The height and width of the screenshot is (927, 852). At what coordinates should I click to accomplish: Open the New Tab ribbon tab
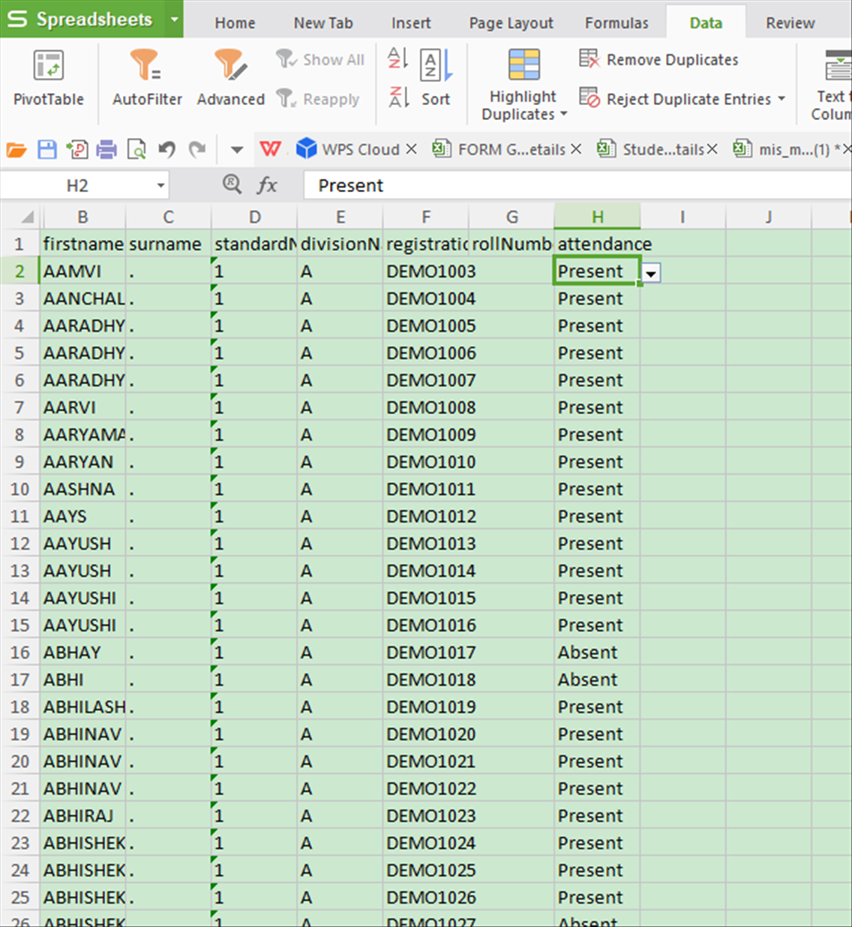[x=323, y=23]
